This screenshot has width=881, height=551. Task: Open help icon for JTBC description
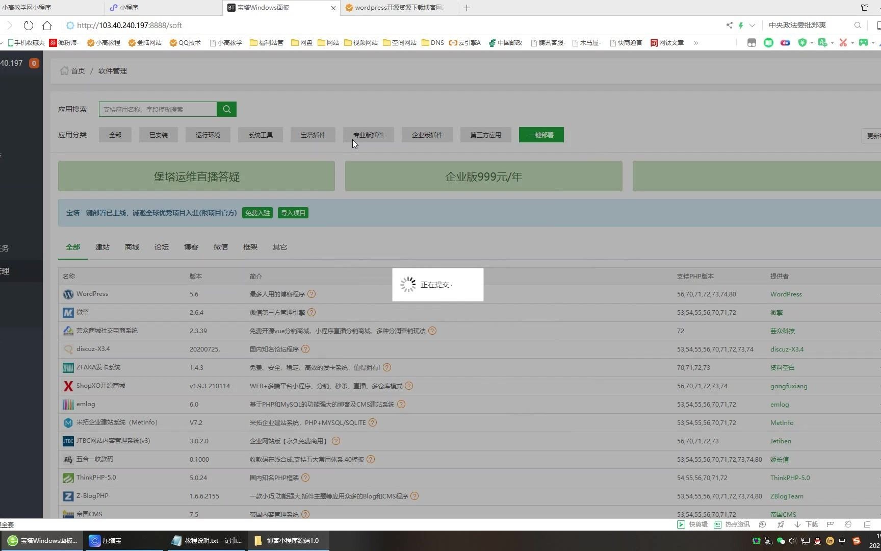coord(336,441)
